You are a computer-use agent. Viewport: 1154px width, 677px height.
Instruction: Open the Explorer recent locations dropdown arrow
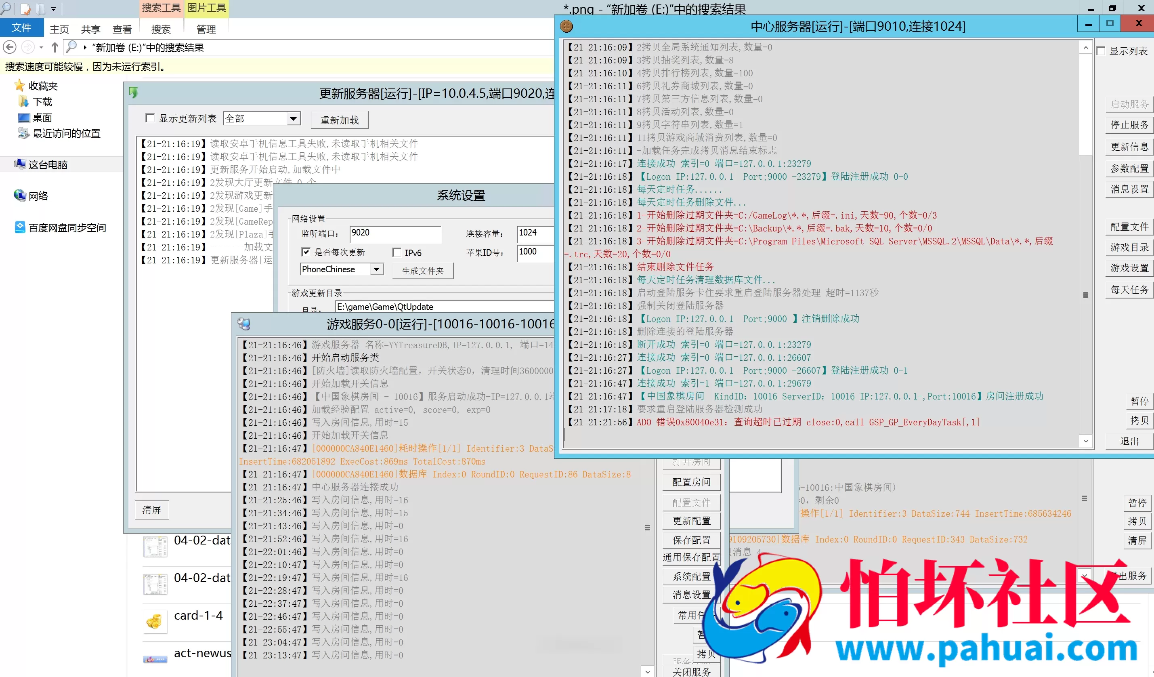pos(41,47)
